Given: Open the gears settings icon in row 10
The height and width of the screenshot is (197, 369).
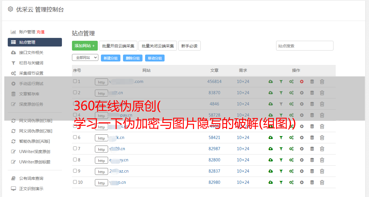Looking at the screenshot, I should tap(291, 182).
